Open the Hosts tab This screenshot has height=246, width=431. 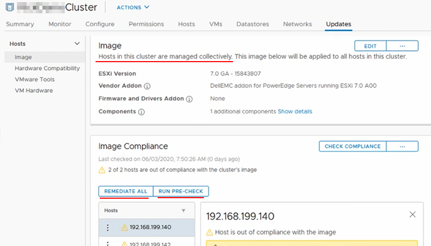(186, 24)
